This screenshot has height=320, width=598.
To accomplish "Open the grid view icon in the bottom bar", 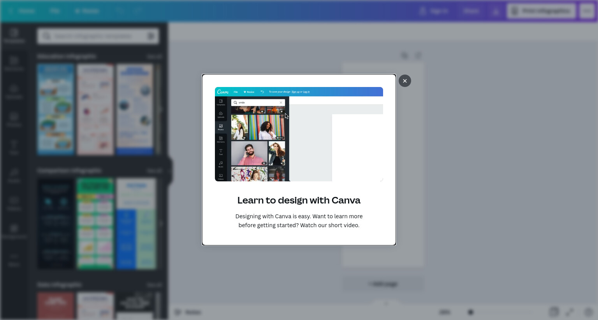I will (554, 312).
